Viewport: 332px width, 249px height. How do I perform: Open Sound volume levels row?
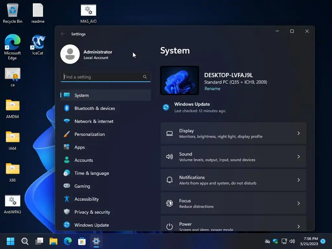(x=233, y=157)
